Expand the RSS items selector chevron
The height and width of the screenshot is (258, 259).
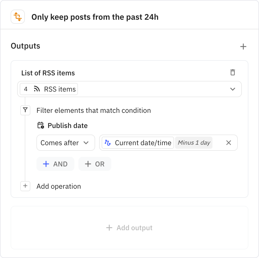pyautogui.click(x=232, y=89)
